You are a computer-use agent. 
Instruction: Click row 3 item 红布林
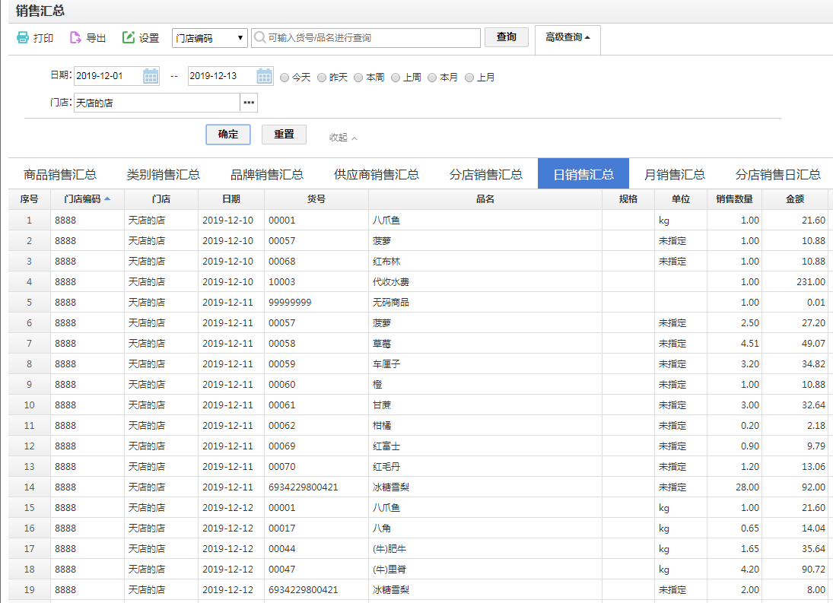click(x=386, y=262)
